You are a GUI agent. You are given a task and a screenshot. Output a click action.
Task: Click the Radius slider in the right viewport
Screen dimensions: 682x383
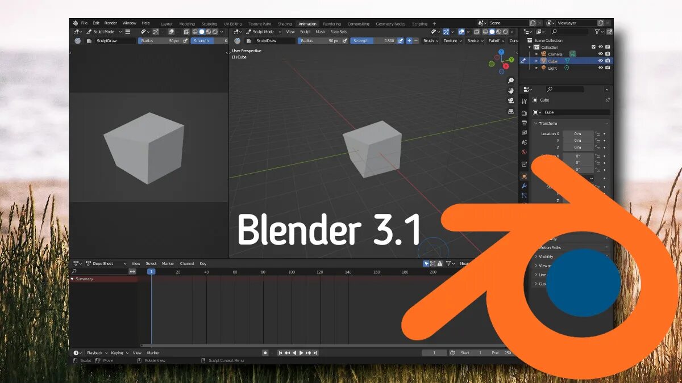pyautogui.click(x=318, y=41)
